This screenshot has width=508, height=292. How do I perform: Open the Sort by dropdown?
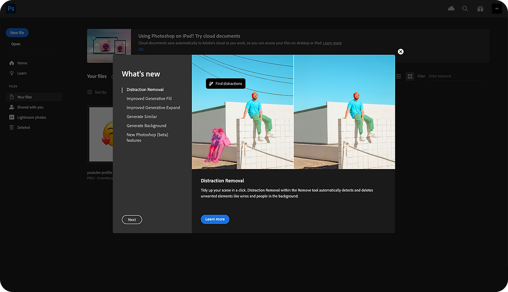coord(101,92)
